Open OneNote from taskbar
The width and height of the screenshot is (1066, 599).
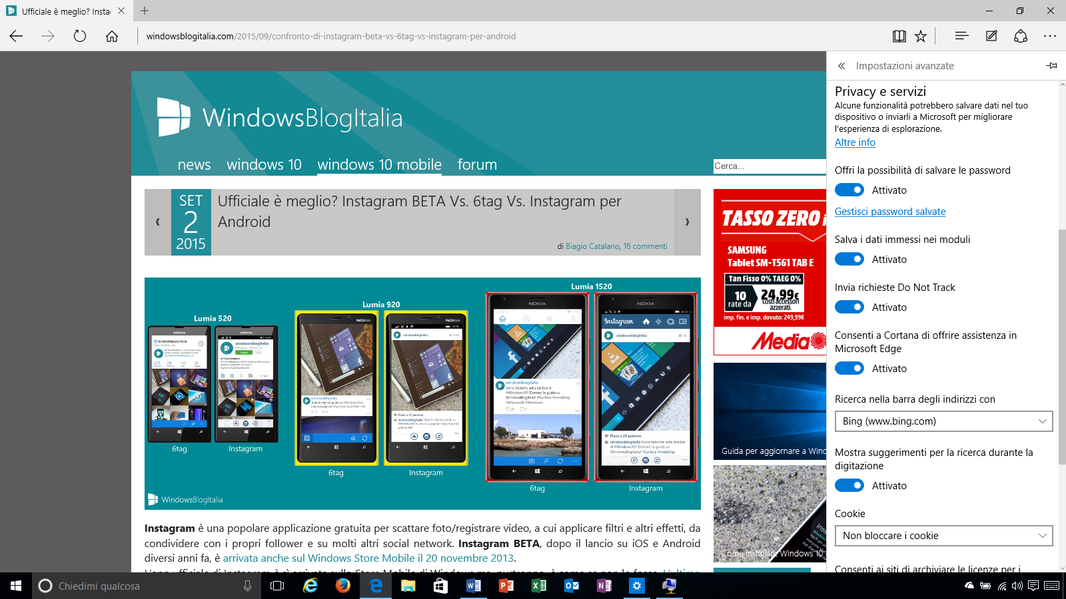coord(604,586)
